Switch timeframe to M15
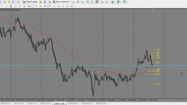Image resolution: width=187 pixels, height=105 pixels. click(45, 6)
